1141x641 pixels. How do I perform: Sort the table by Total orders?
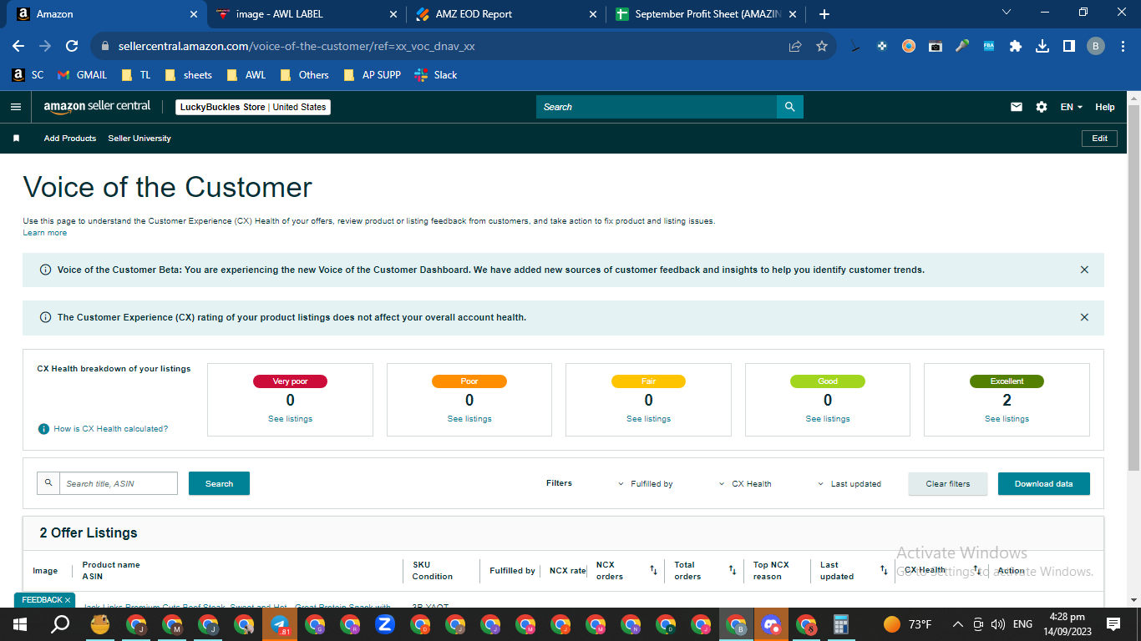pyautogui.click(x=733, y=570)
